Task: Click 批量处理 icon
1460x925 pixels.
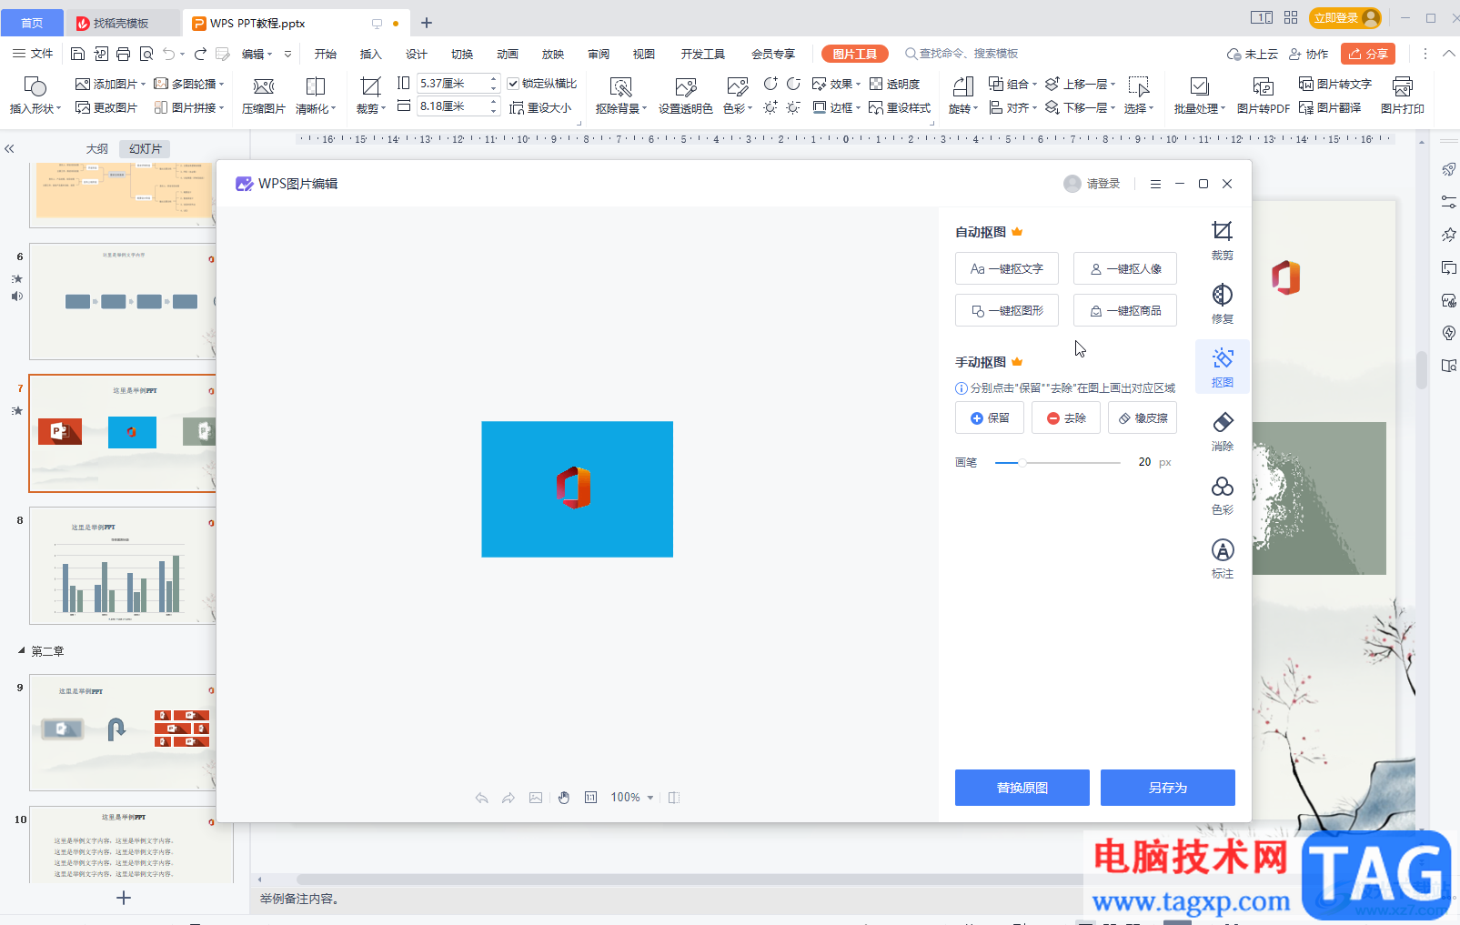Action: click(x=1200, y=96)
